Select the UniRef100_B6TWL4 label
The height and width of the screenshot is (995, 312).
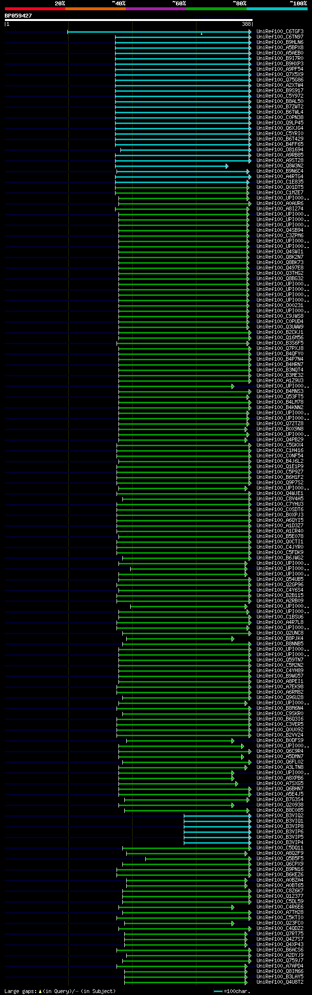[x=280, y=112]
